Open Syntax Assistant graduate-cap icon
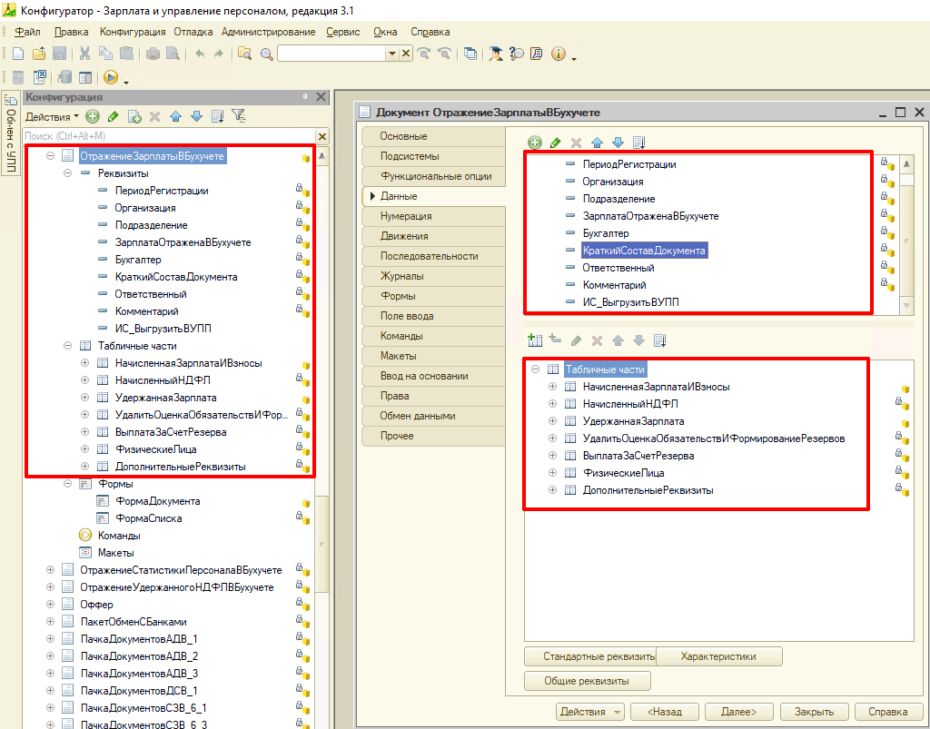The width and height of the screenshot is (930, 729). pos(496,54)
